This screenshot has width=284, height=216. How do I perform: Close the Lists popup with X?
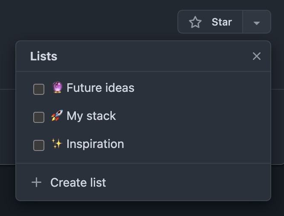pyautogui.click(x=256, y=56)
